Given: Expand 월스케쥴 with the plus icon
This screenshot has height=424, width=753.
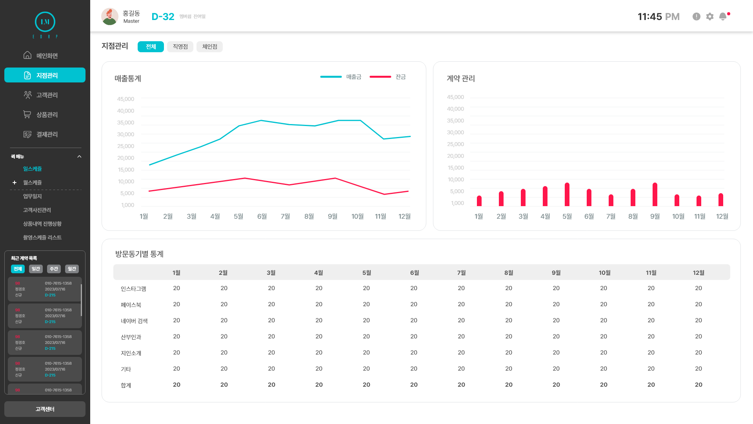Looking at the screenshot, I should pyautogui.click(x=15, y=183).
